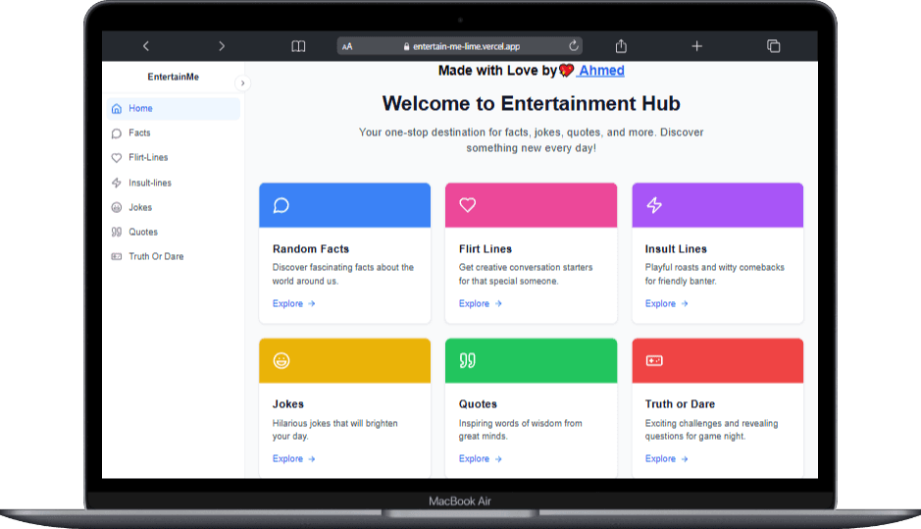
Task: Click the chat bubble icon on blue card
Action: [x=281, y=205]
